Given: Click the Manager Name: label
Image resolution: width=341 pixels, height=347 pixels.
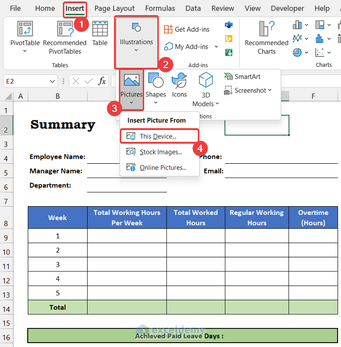Looking at the screenshot, I should coord(56,171).
